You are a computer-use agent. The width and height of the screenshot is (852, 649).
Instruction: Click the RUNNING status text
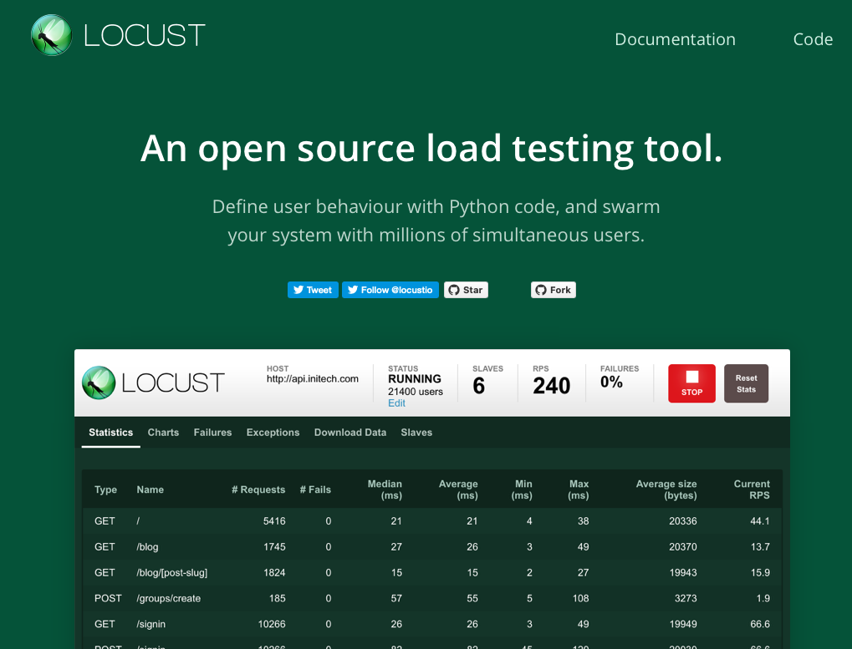click(415, 378)
